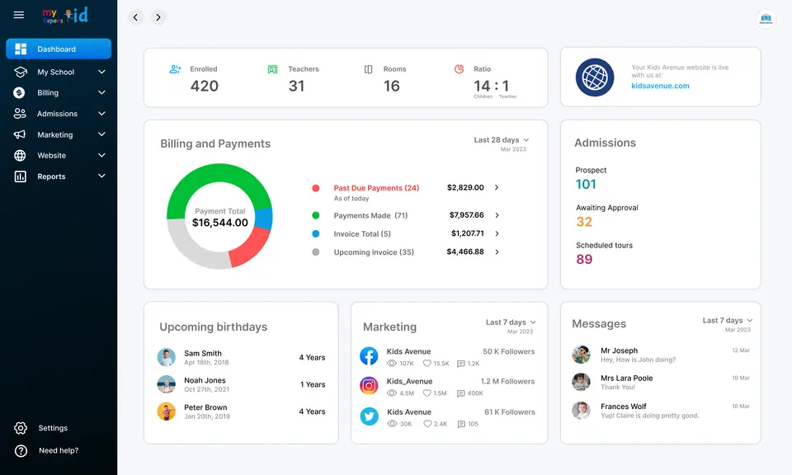Click the comments icon for Twitter row
This screenshot has width=792, height=475.
(x=460, y=424)
